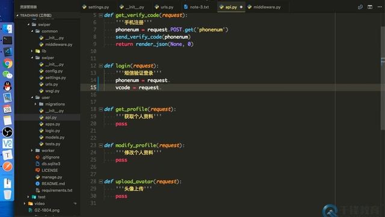Fold the login function at line 12
The width and height of the screenshot is (385, 217).
pos(100,66)
